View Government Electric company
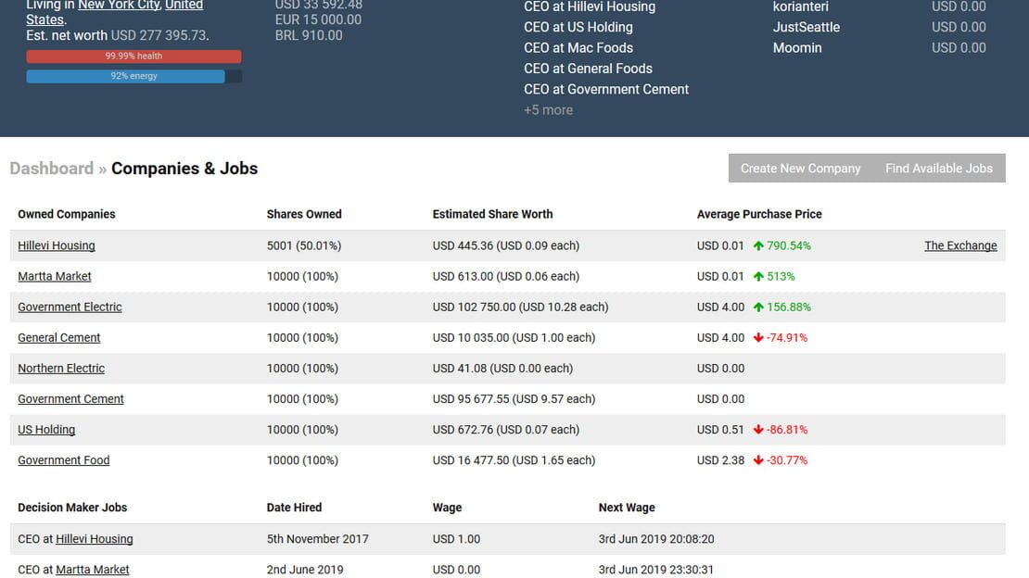 (70, 307)
